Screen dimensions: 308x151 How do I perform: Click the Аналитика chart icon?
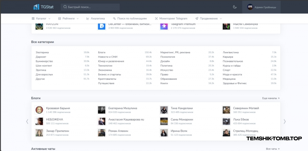coord(88,18)
